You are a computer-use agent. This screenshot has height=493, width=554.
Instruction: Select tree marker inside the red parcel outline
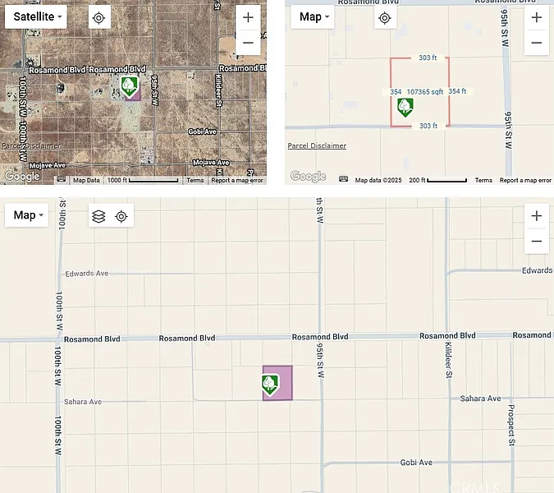tap(405, 107)
